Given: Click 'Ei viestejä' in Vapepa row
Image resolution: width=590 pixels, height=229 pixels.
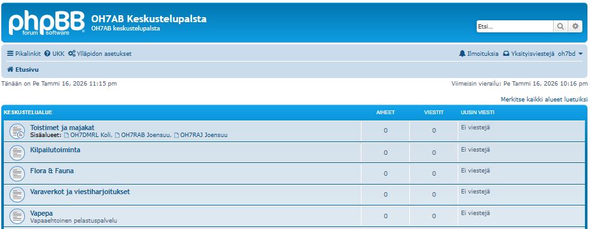Looking at the screenshot, I should [475, 213].
